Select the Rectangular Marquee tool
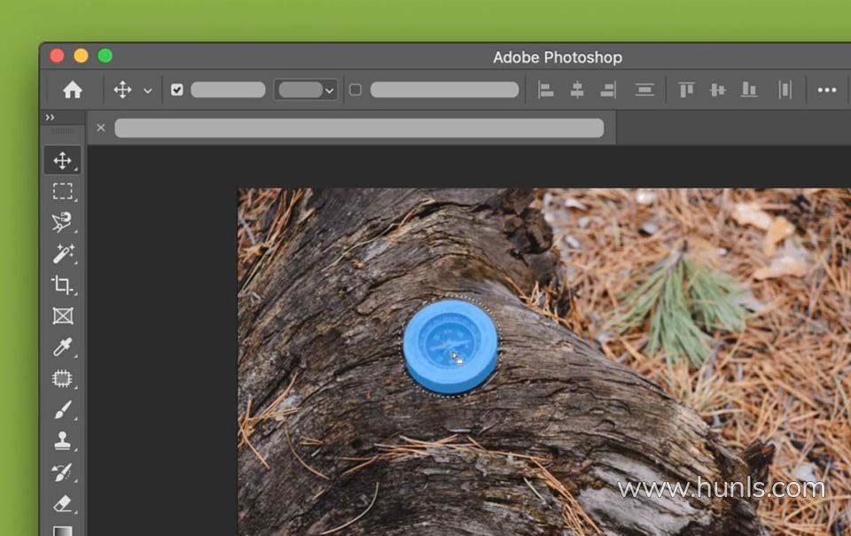Viewport: 851px width, 536px height. [62, 191]
